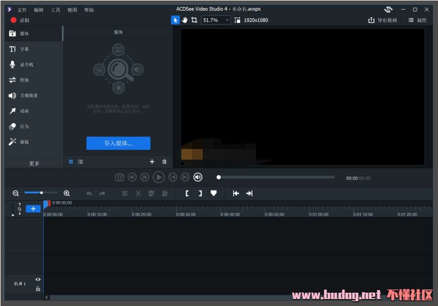The image size is (438, 306).
Task: Click the timeline zoom slider
Action: tap(41, 193)
